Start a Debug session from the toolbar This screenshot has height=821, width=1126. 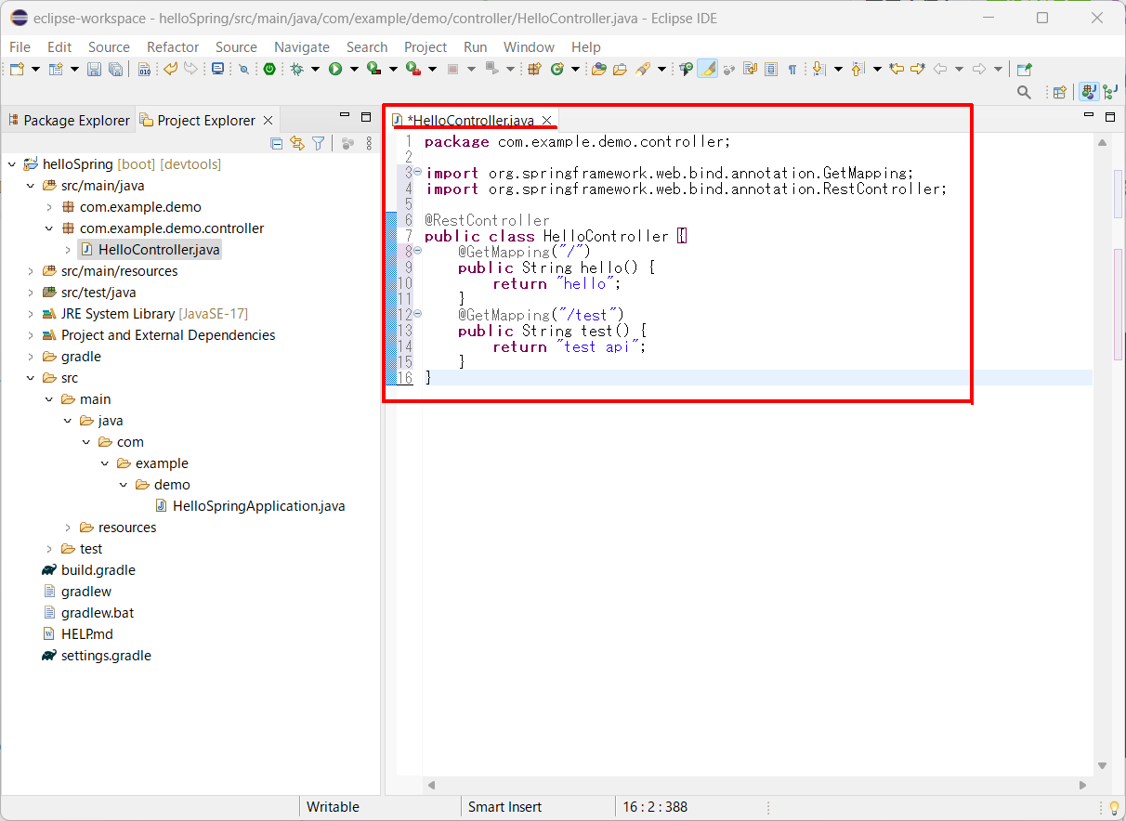tap(296, 69)
